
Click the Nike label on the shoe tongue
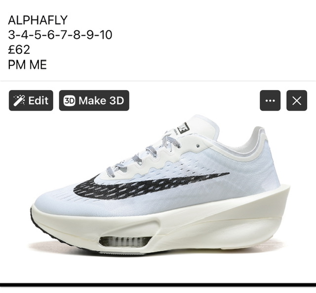183,128
